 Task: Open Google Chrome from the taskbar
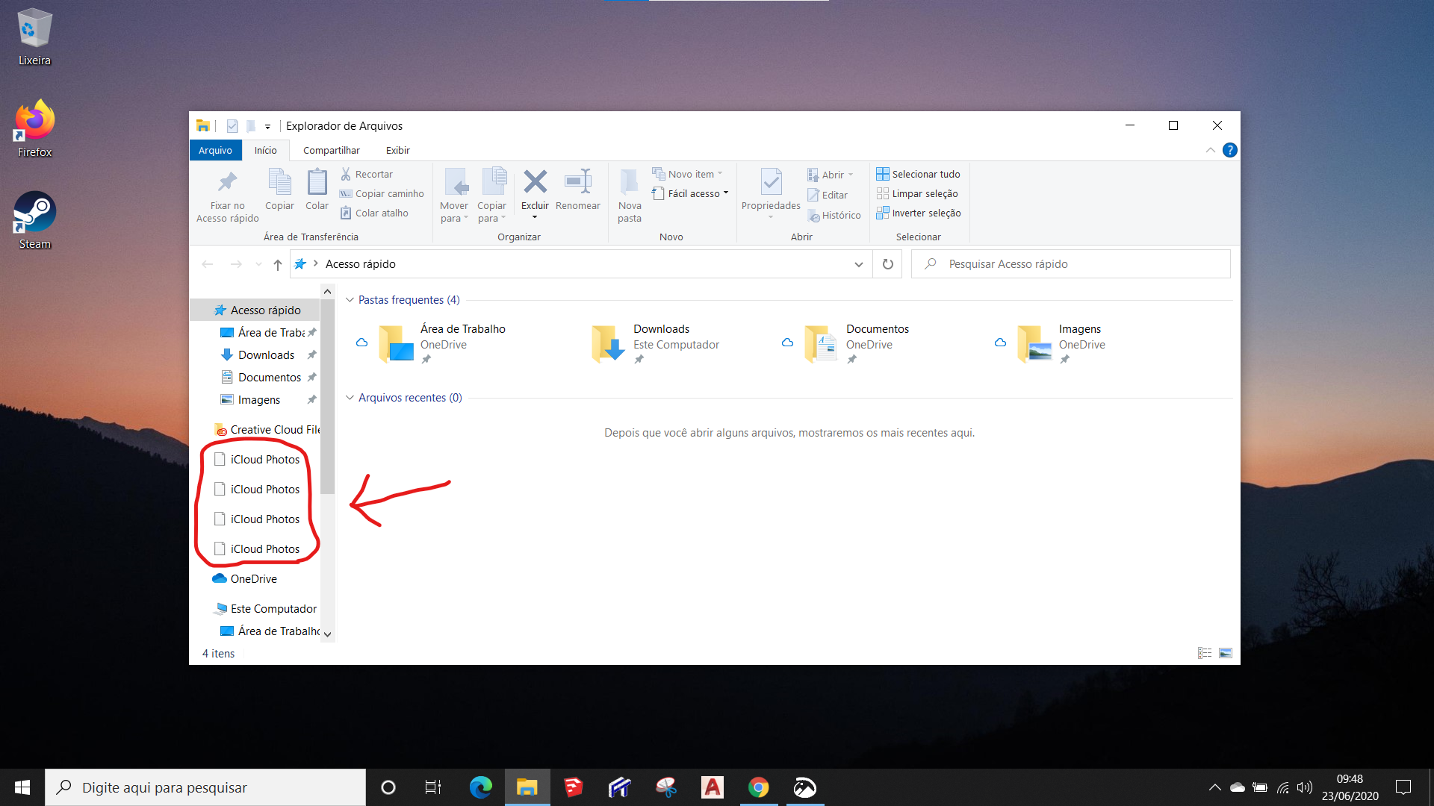(758, 787)
